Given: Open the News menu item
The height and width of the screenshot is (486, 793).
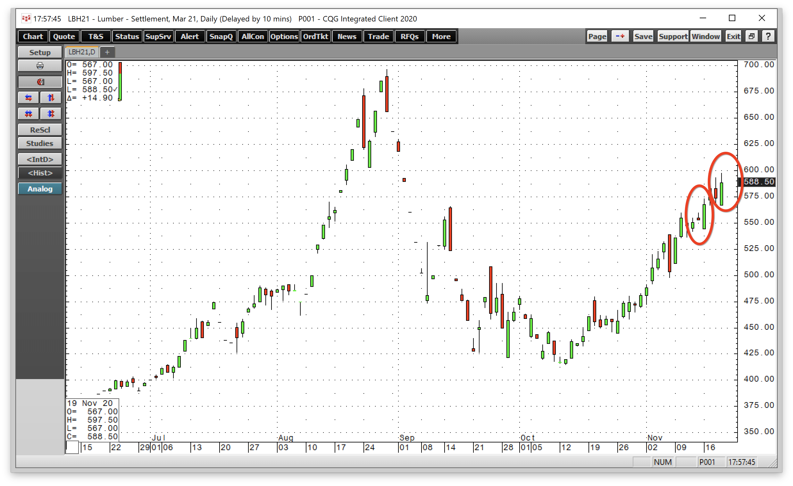Looking at the screenshot, I should [347, 36].
